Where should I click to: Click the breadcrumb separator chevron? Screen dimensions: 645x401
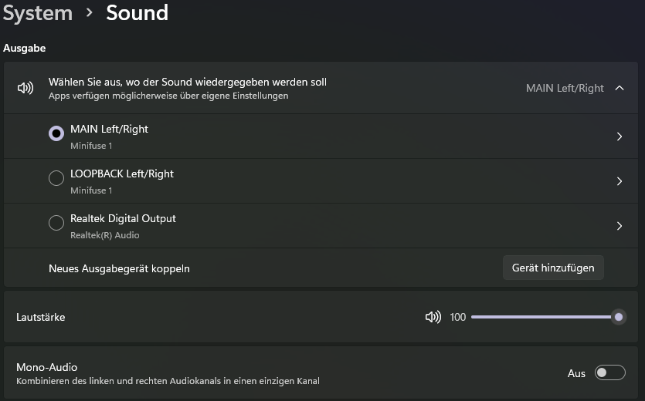90,13
